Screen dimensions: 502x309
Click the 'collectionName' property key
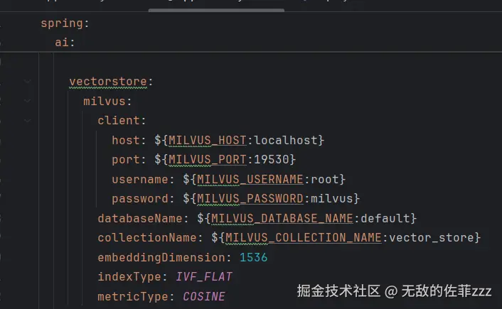coord(147,238)
